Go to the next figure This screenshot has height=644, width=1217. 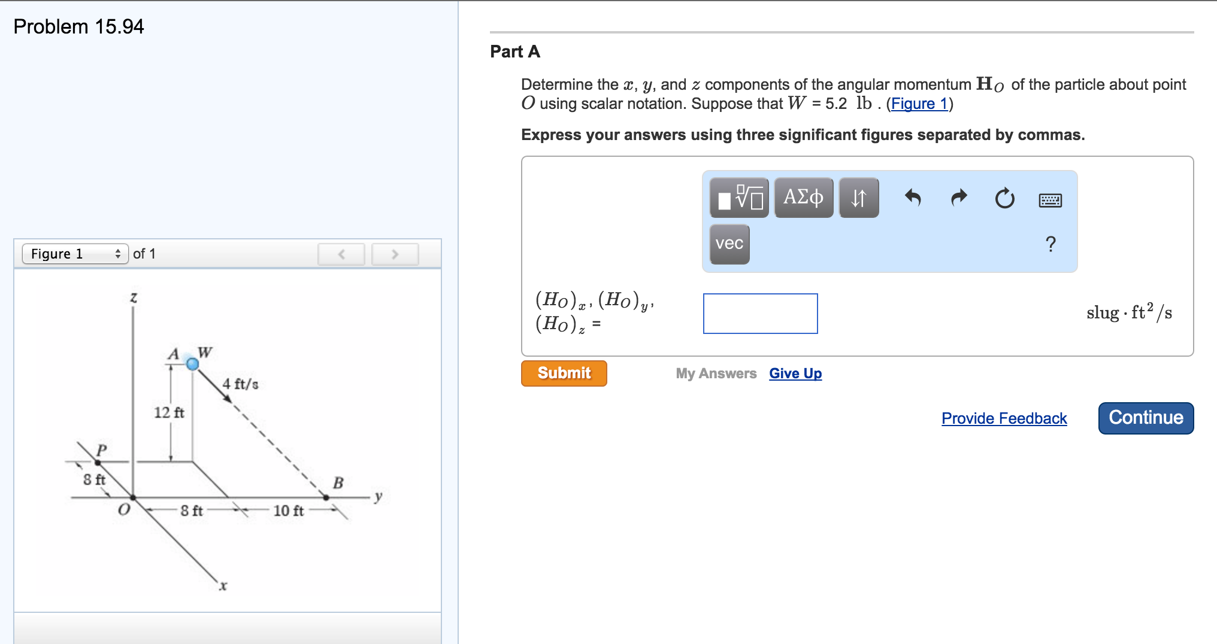pyautogui.click(x=395, y=254)
